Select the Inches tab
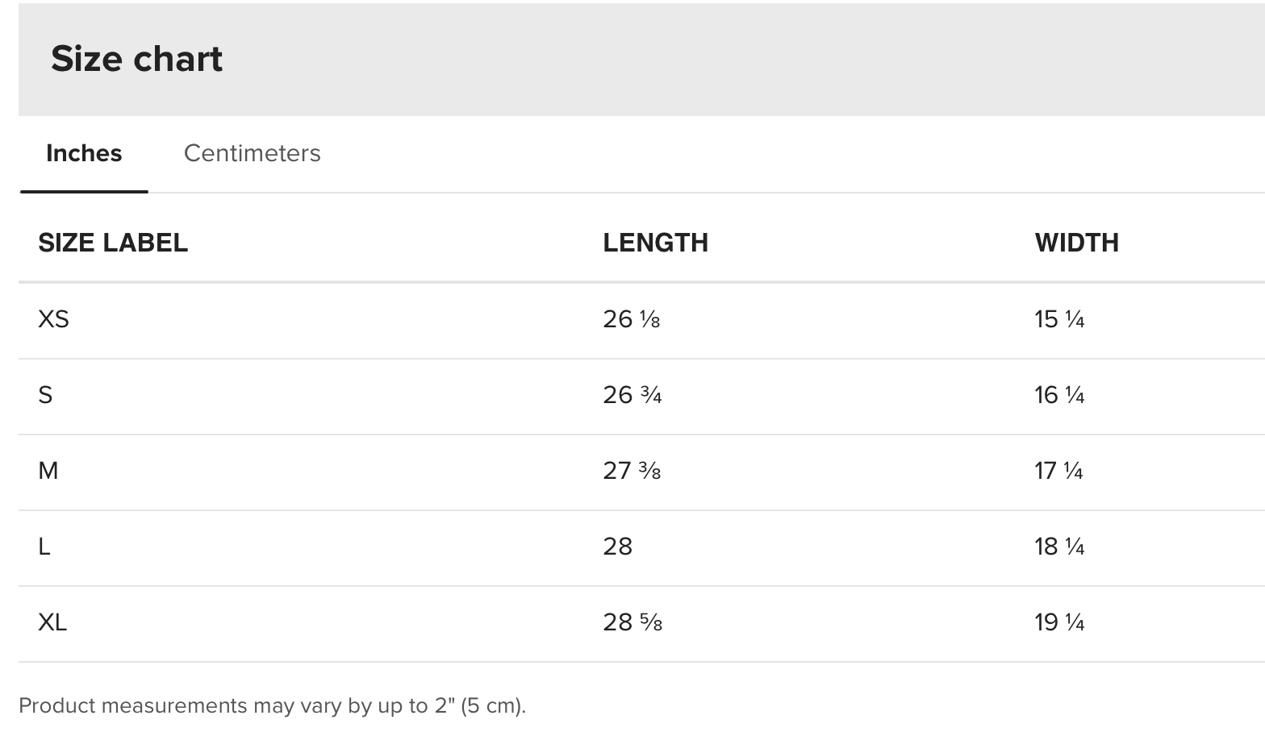 84,153
